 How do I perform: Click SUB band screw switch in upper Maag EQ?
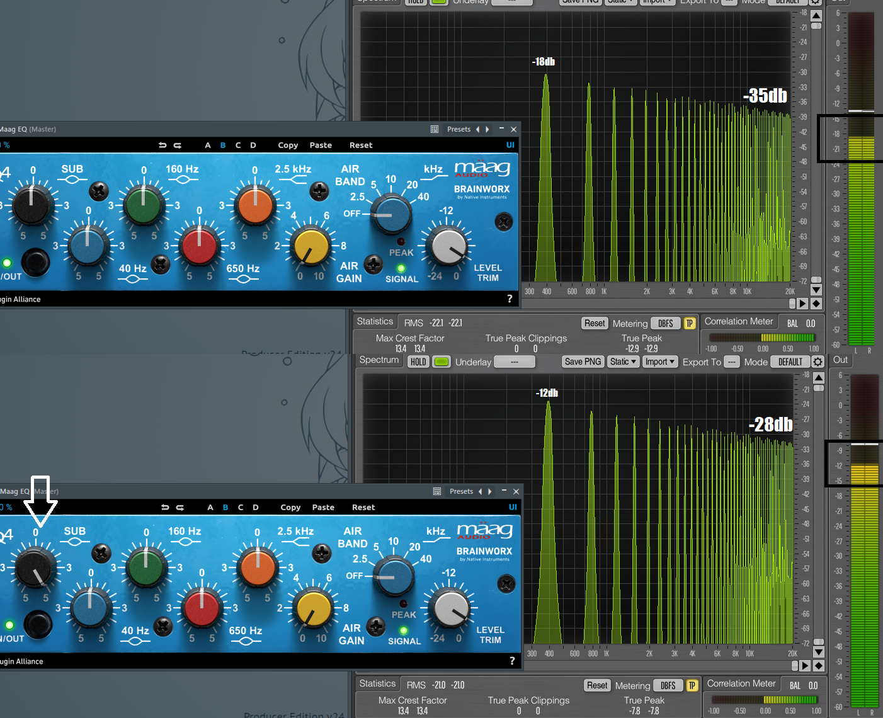(99, 191)
